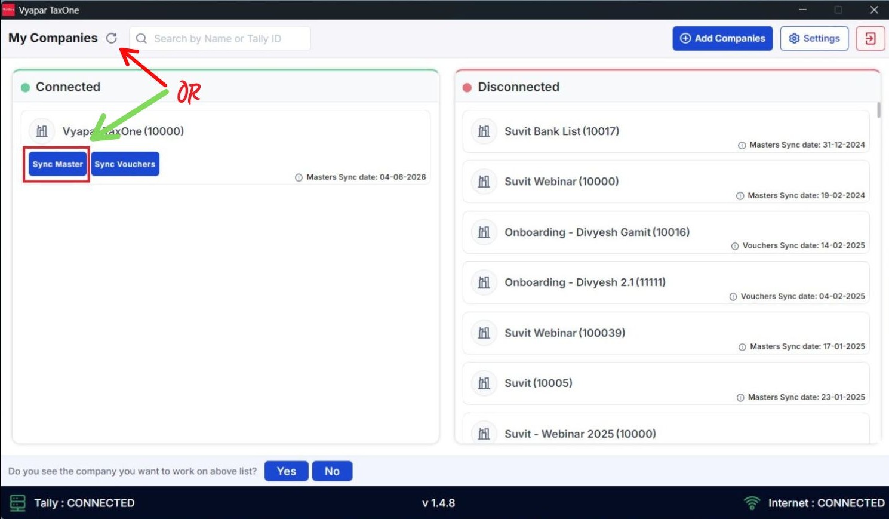
Task: Select Onboarding - Divyesh 2.1 (11111)
Action: 666,282
